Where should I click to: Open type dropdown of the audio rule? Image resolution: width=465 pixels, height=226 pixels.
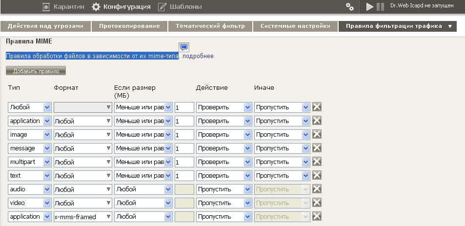29,189
